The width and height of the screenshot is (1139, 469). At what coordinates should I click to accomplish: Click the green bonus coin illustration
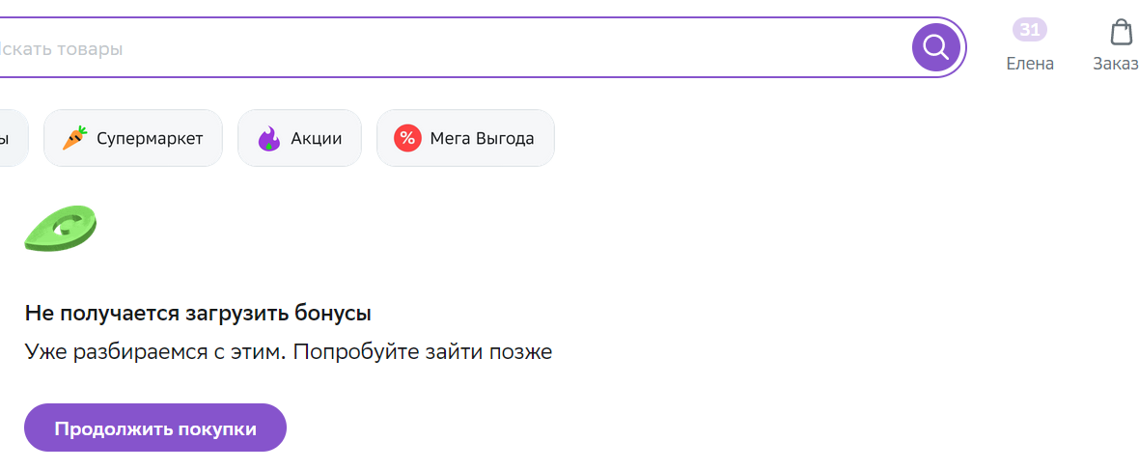[x=61, y=229]
